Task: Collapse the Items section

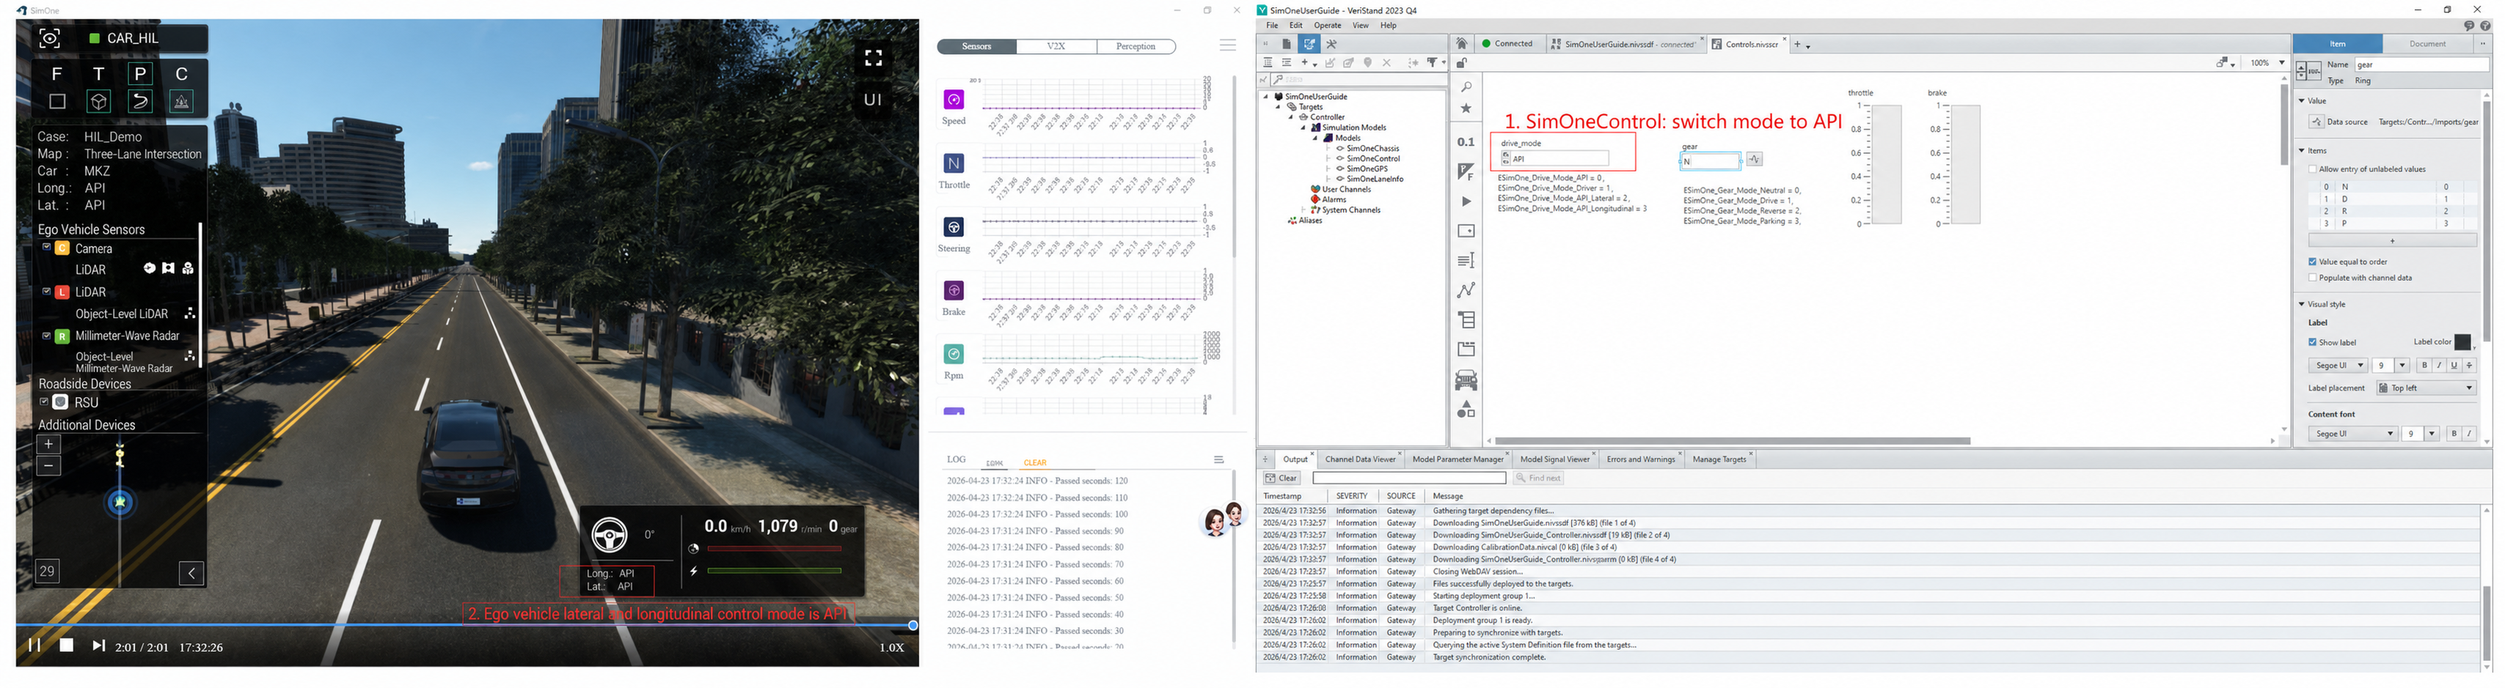Action: (2302, 151)
